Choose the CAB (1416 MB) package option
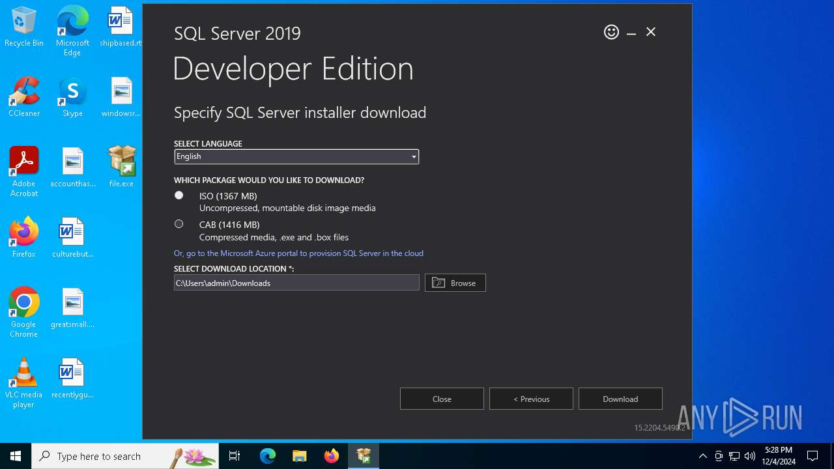The image size is (834, 469). tap(179, 224)
